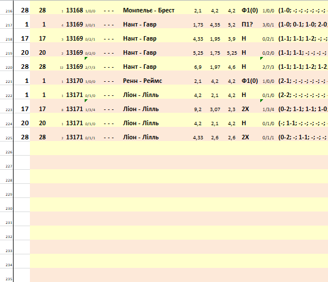Select the odds value 9,2
The width and height of the screenshot is (328, 282).
198,109
